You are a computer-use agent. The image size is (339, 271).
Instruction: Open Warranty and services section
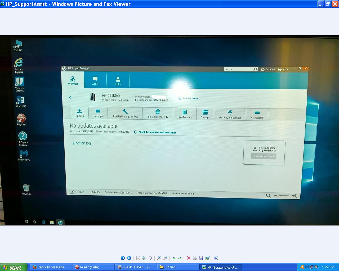tap(230, 114)
